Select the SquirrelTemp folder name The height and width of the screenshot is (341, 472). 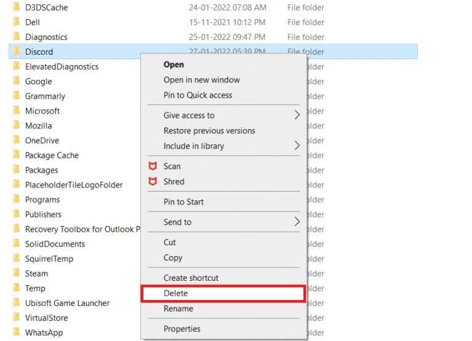pyautogui.click(x=49, y=259)
